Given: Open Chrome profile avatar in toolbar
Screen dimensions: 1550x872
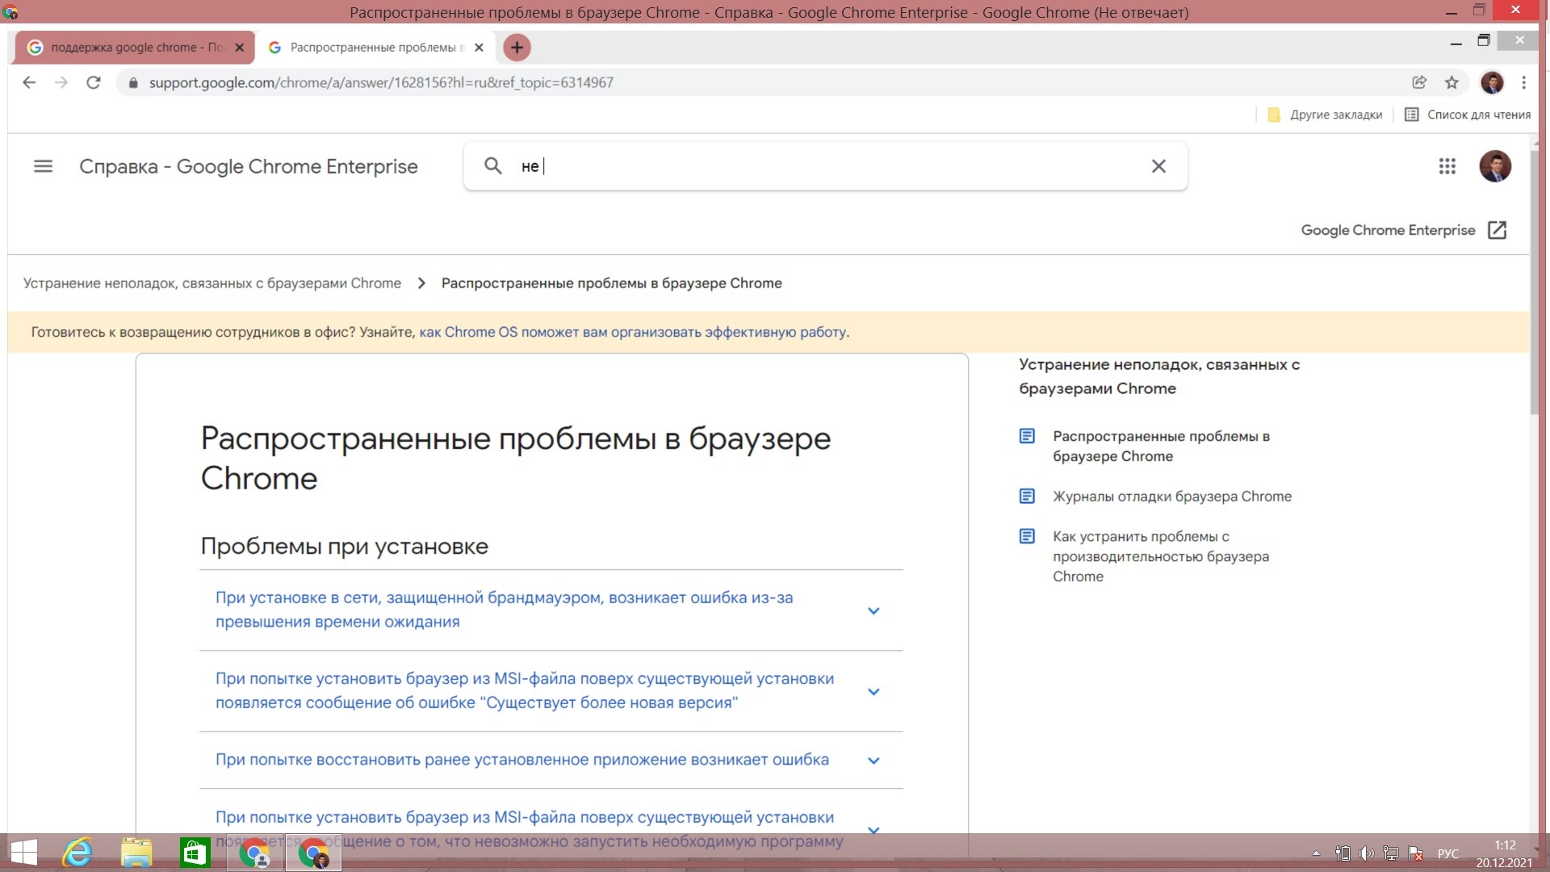Looking at the screenshot, I should point(1492,82).
